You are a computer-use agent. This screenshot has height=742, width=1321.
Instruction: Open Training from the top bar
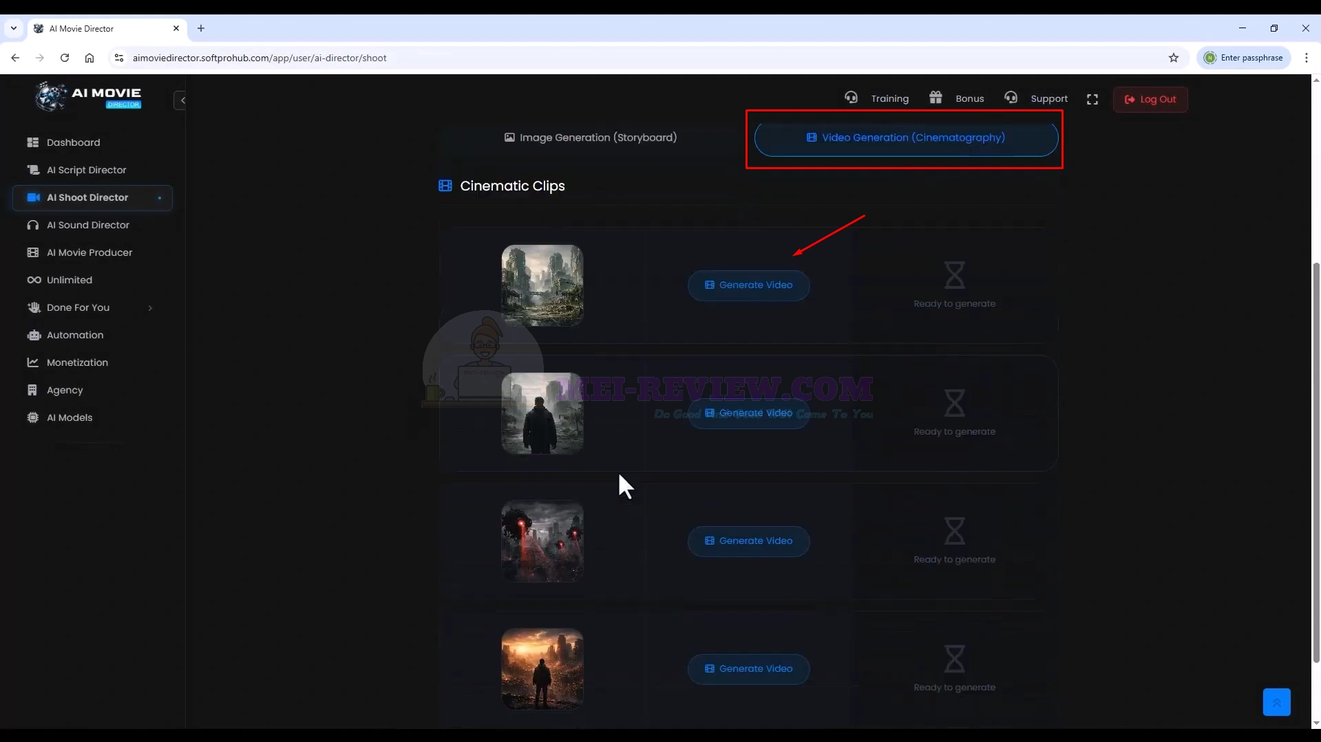tap(877, 98)
